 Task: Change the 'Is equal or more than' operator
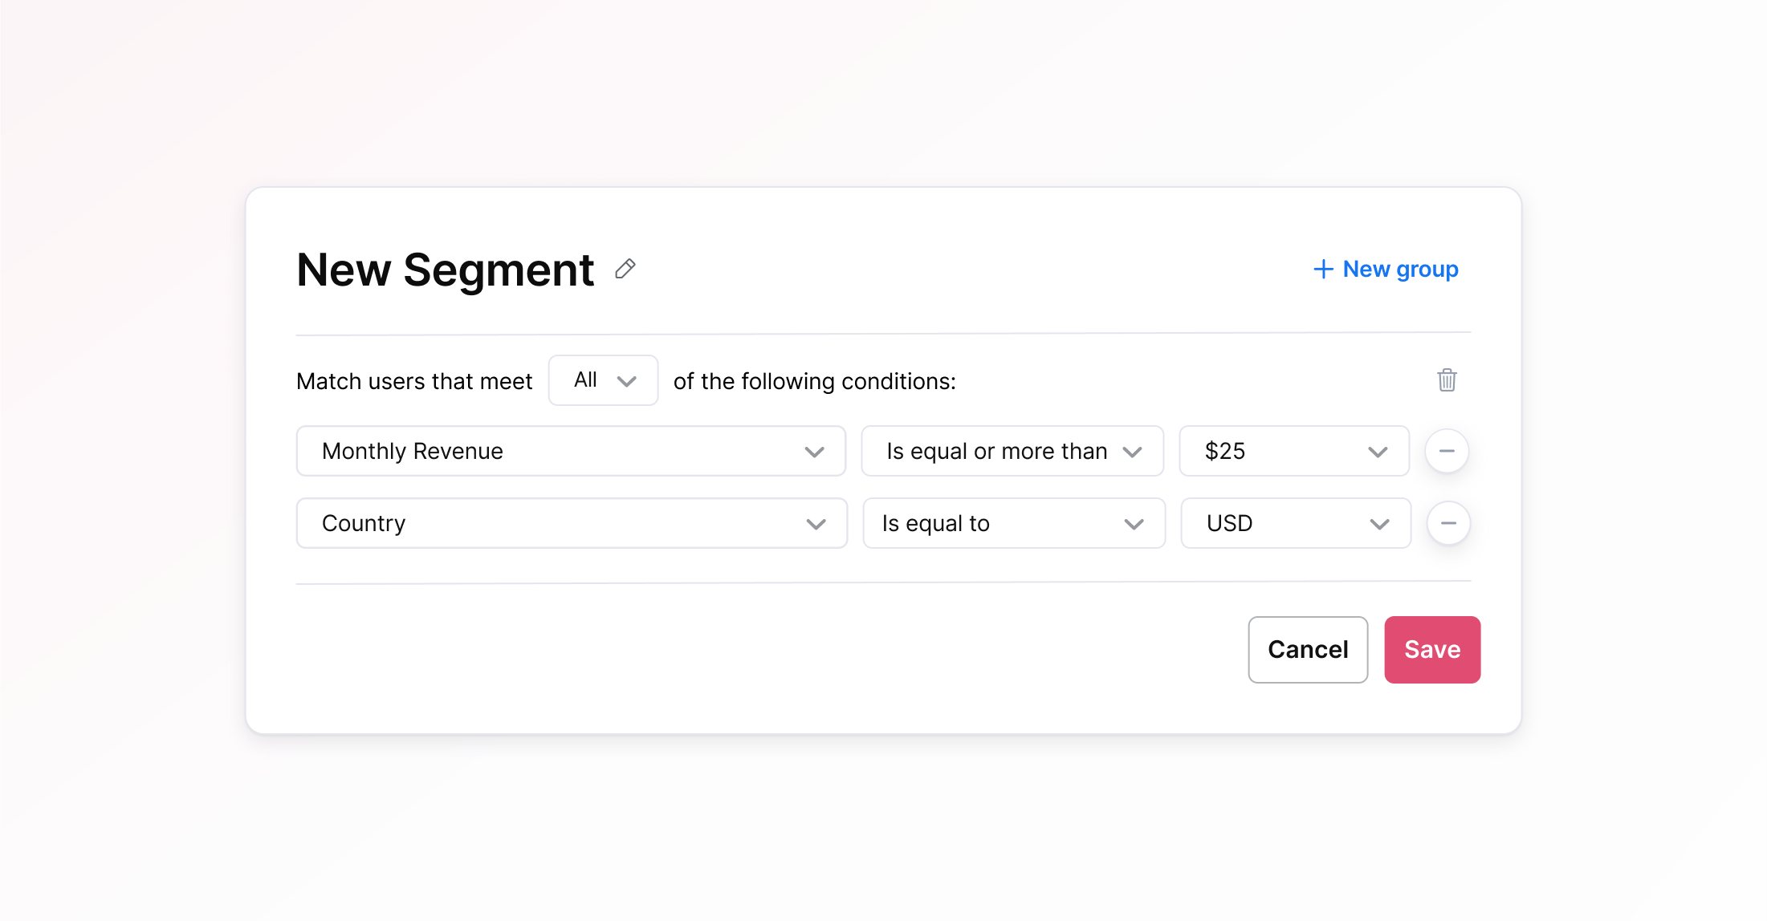click(1012, 451)
